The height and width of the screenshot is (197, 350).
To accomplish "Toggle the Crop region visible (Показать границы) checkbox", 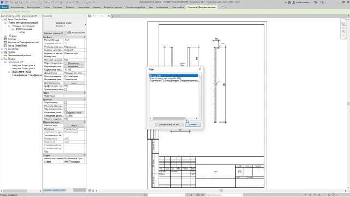I will [66, 106].
